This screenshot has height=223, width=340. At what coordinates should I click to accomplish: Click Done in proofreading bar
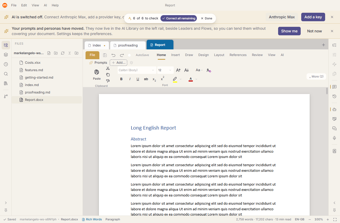click(x=206, y=18)
